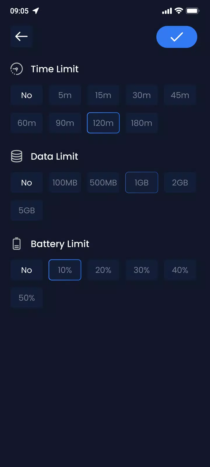Viewport: 210px width, 467px height.
Task: Tap the Battery Limit battery icon
Action: (x=17, y=244)
